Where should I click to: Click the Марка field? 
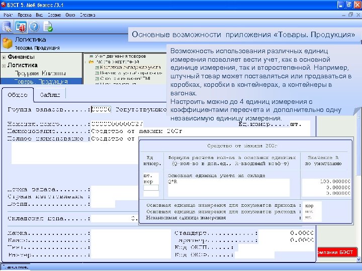pyautogui.click(x=131, y=233)
